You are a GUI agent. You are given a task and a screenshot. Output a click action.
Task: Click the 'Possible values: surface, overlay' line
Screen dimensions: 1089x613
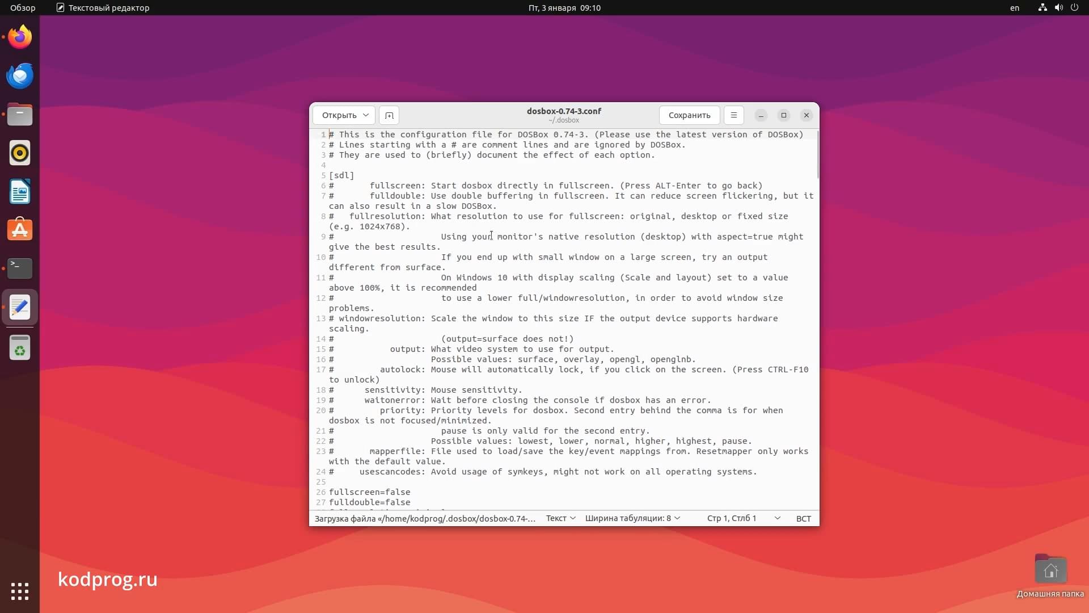pos(512,359)
